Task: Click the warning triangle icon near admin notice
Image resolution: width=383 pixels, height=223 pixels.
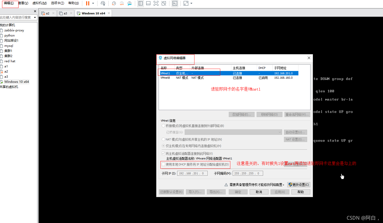Action: pyautogui.click(x=226, y=185)
